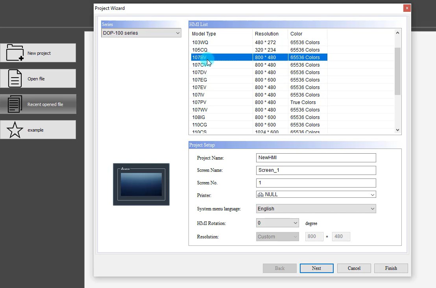Viewport: 436px width, 288px height.
Task: Click the Cancel button
Action: click(354, 268)
